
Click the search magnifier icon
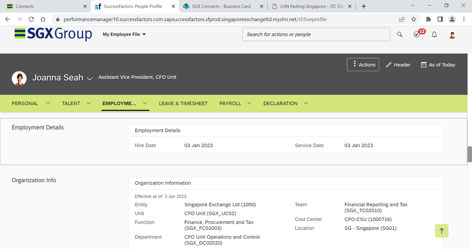point(400,34)
